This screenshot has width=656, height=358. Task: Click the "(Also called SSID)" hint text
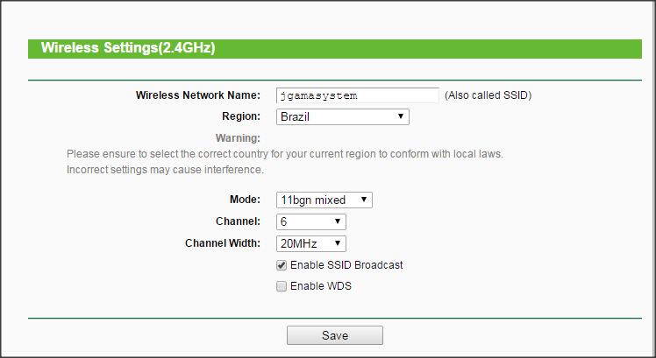[x=488, y=95]
